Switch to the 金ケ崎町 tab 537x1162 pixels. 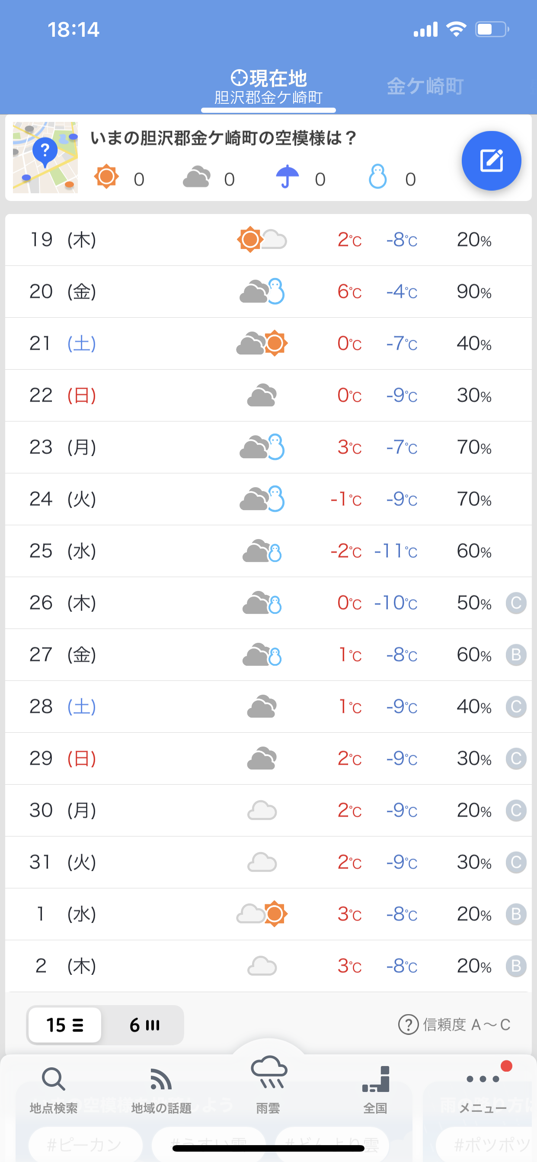tap(425, 86)
